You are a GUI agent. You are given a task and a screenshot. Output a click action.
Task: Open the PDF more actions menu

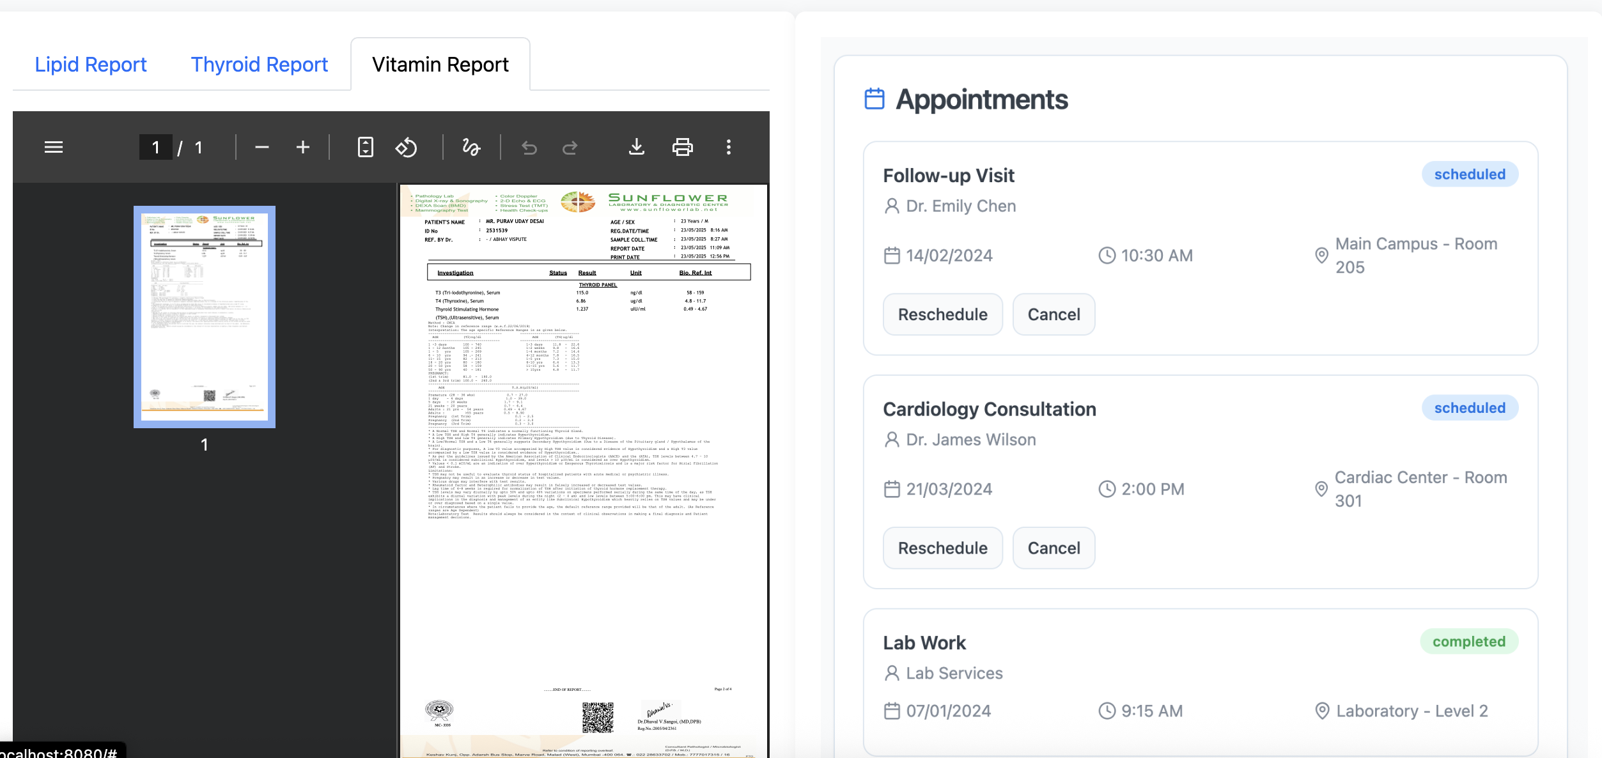(728, 148)
